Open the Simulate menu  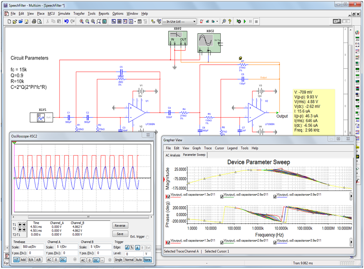64,13
